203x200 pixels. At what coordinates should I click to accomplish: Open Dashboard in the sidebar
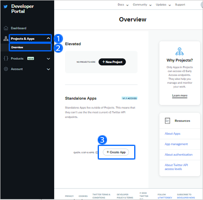(18, 28)
